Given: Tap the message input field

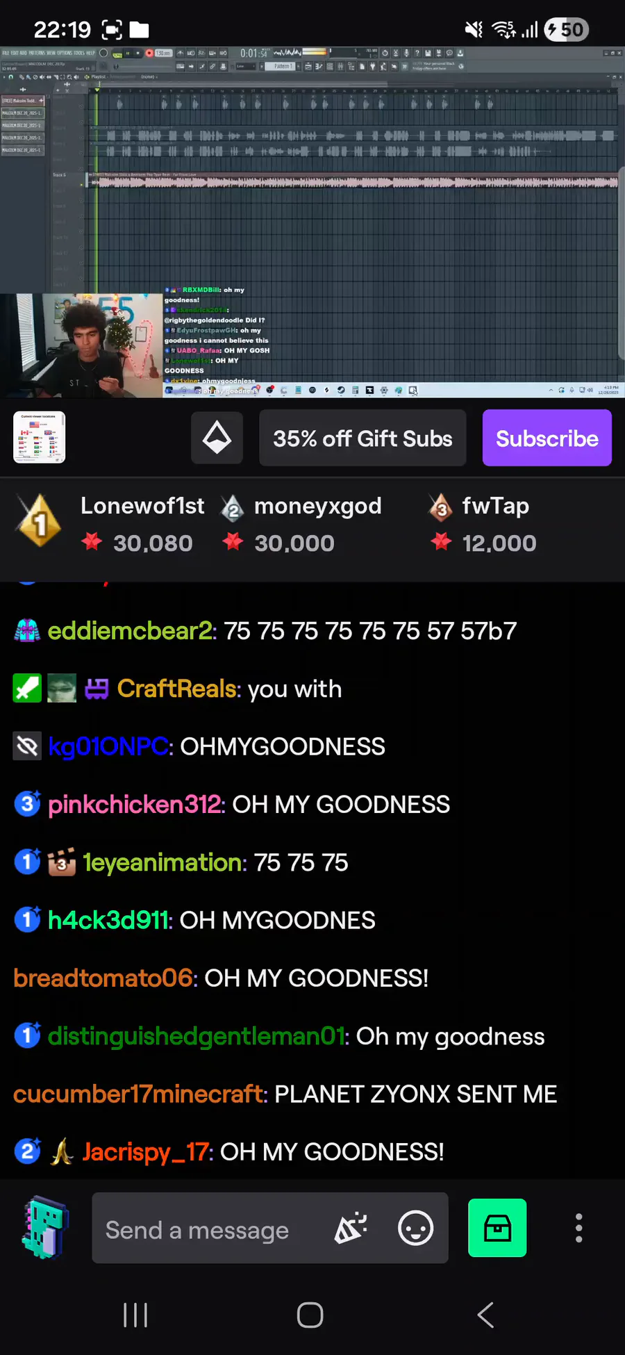Looking at the screenshot, I should click(x=270, y=1228).
